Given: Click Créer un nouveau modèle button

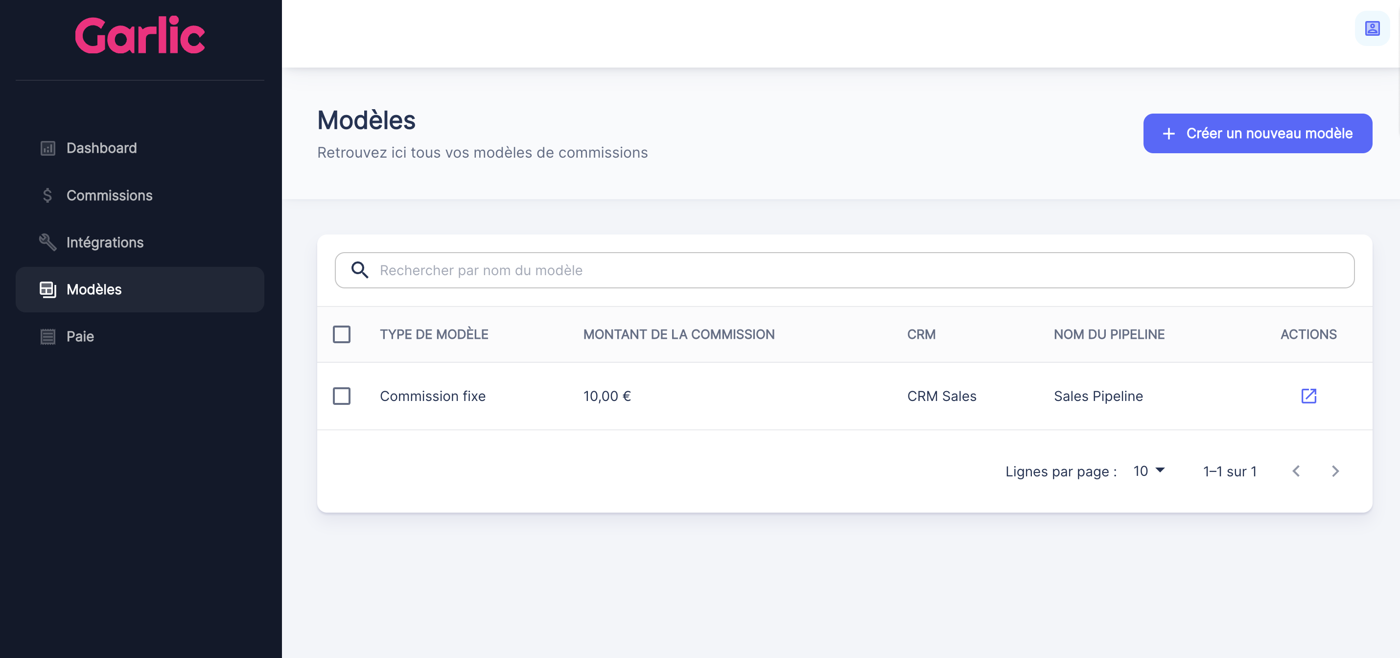Looking at the screenshot, I should (x=1257, y=133).
